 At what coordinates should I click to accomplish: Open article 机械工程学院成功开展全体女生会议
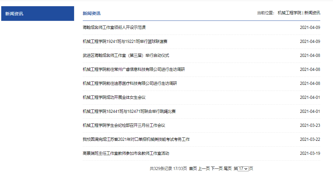(114, 97)
